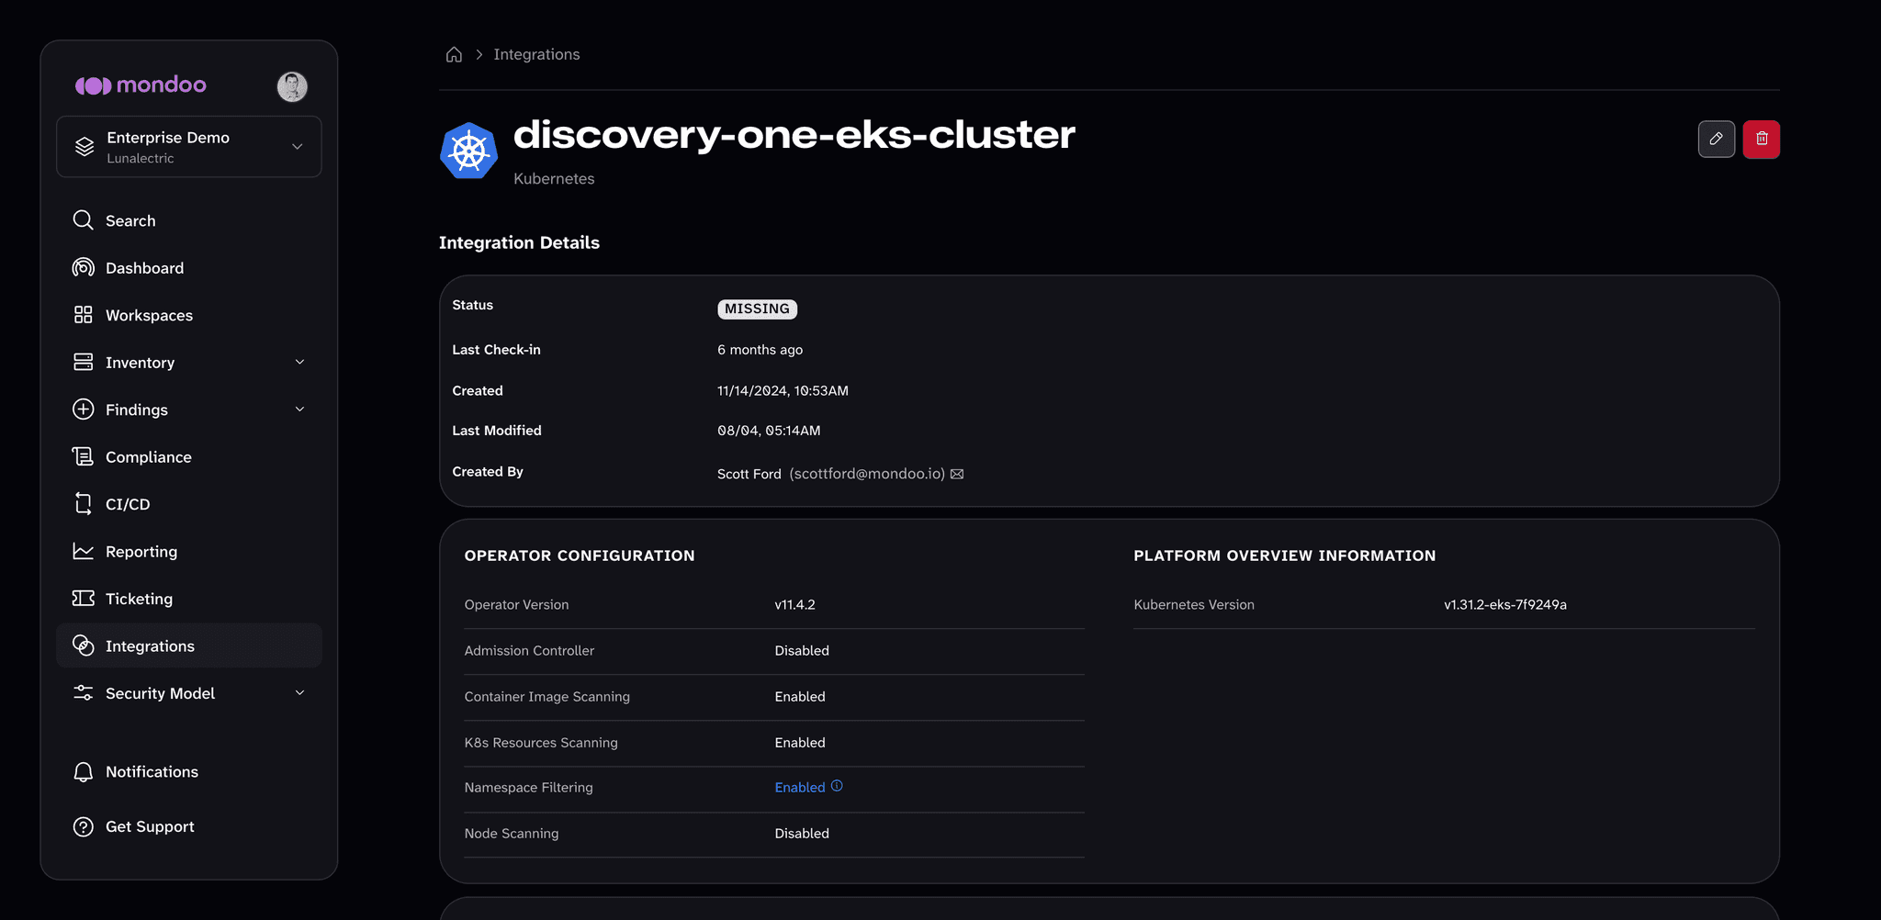Click Container Image Scanning Enabled value
Screen dimensions: 1881x920
(x=800, y=697)
